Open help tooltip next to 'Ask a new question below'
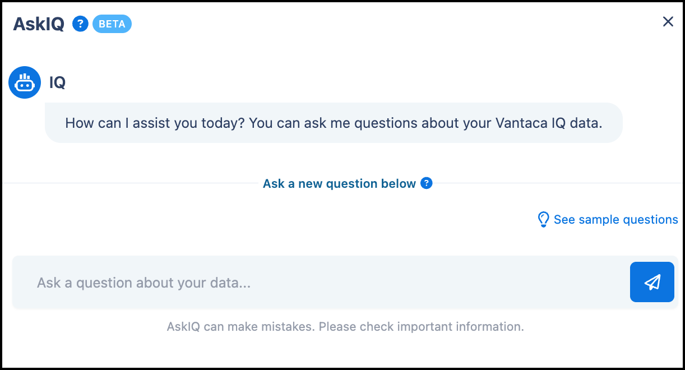Image resolution: width=685 pixels, height=370 pixels. [427, 183]
